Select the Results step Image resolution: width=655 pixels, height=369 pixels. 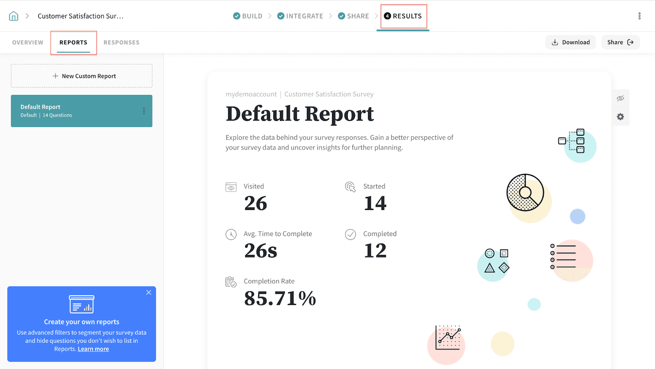pos(403,16)
